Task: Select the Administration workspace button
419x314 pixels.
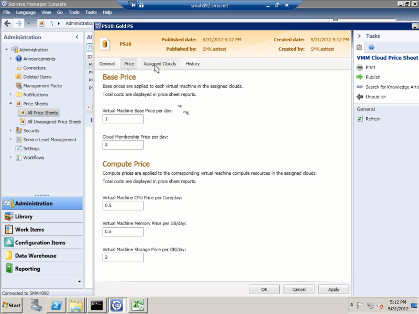Action: (x=42, y=204)
